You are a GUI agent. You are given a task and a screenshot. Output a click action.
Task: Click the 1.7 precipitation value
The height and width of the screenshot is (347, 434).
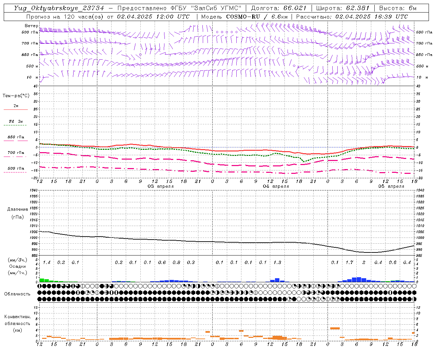click(349, 263)
